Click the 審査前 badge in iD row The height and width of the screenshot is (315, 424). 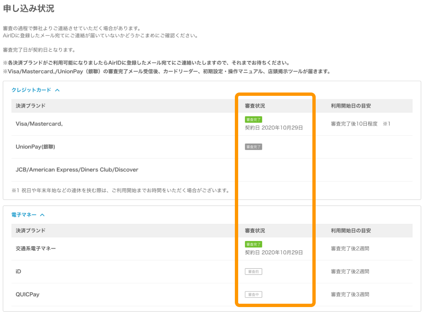253,272
